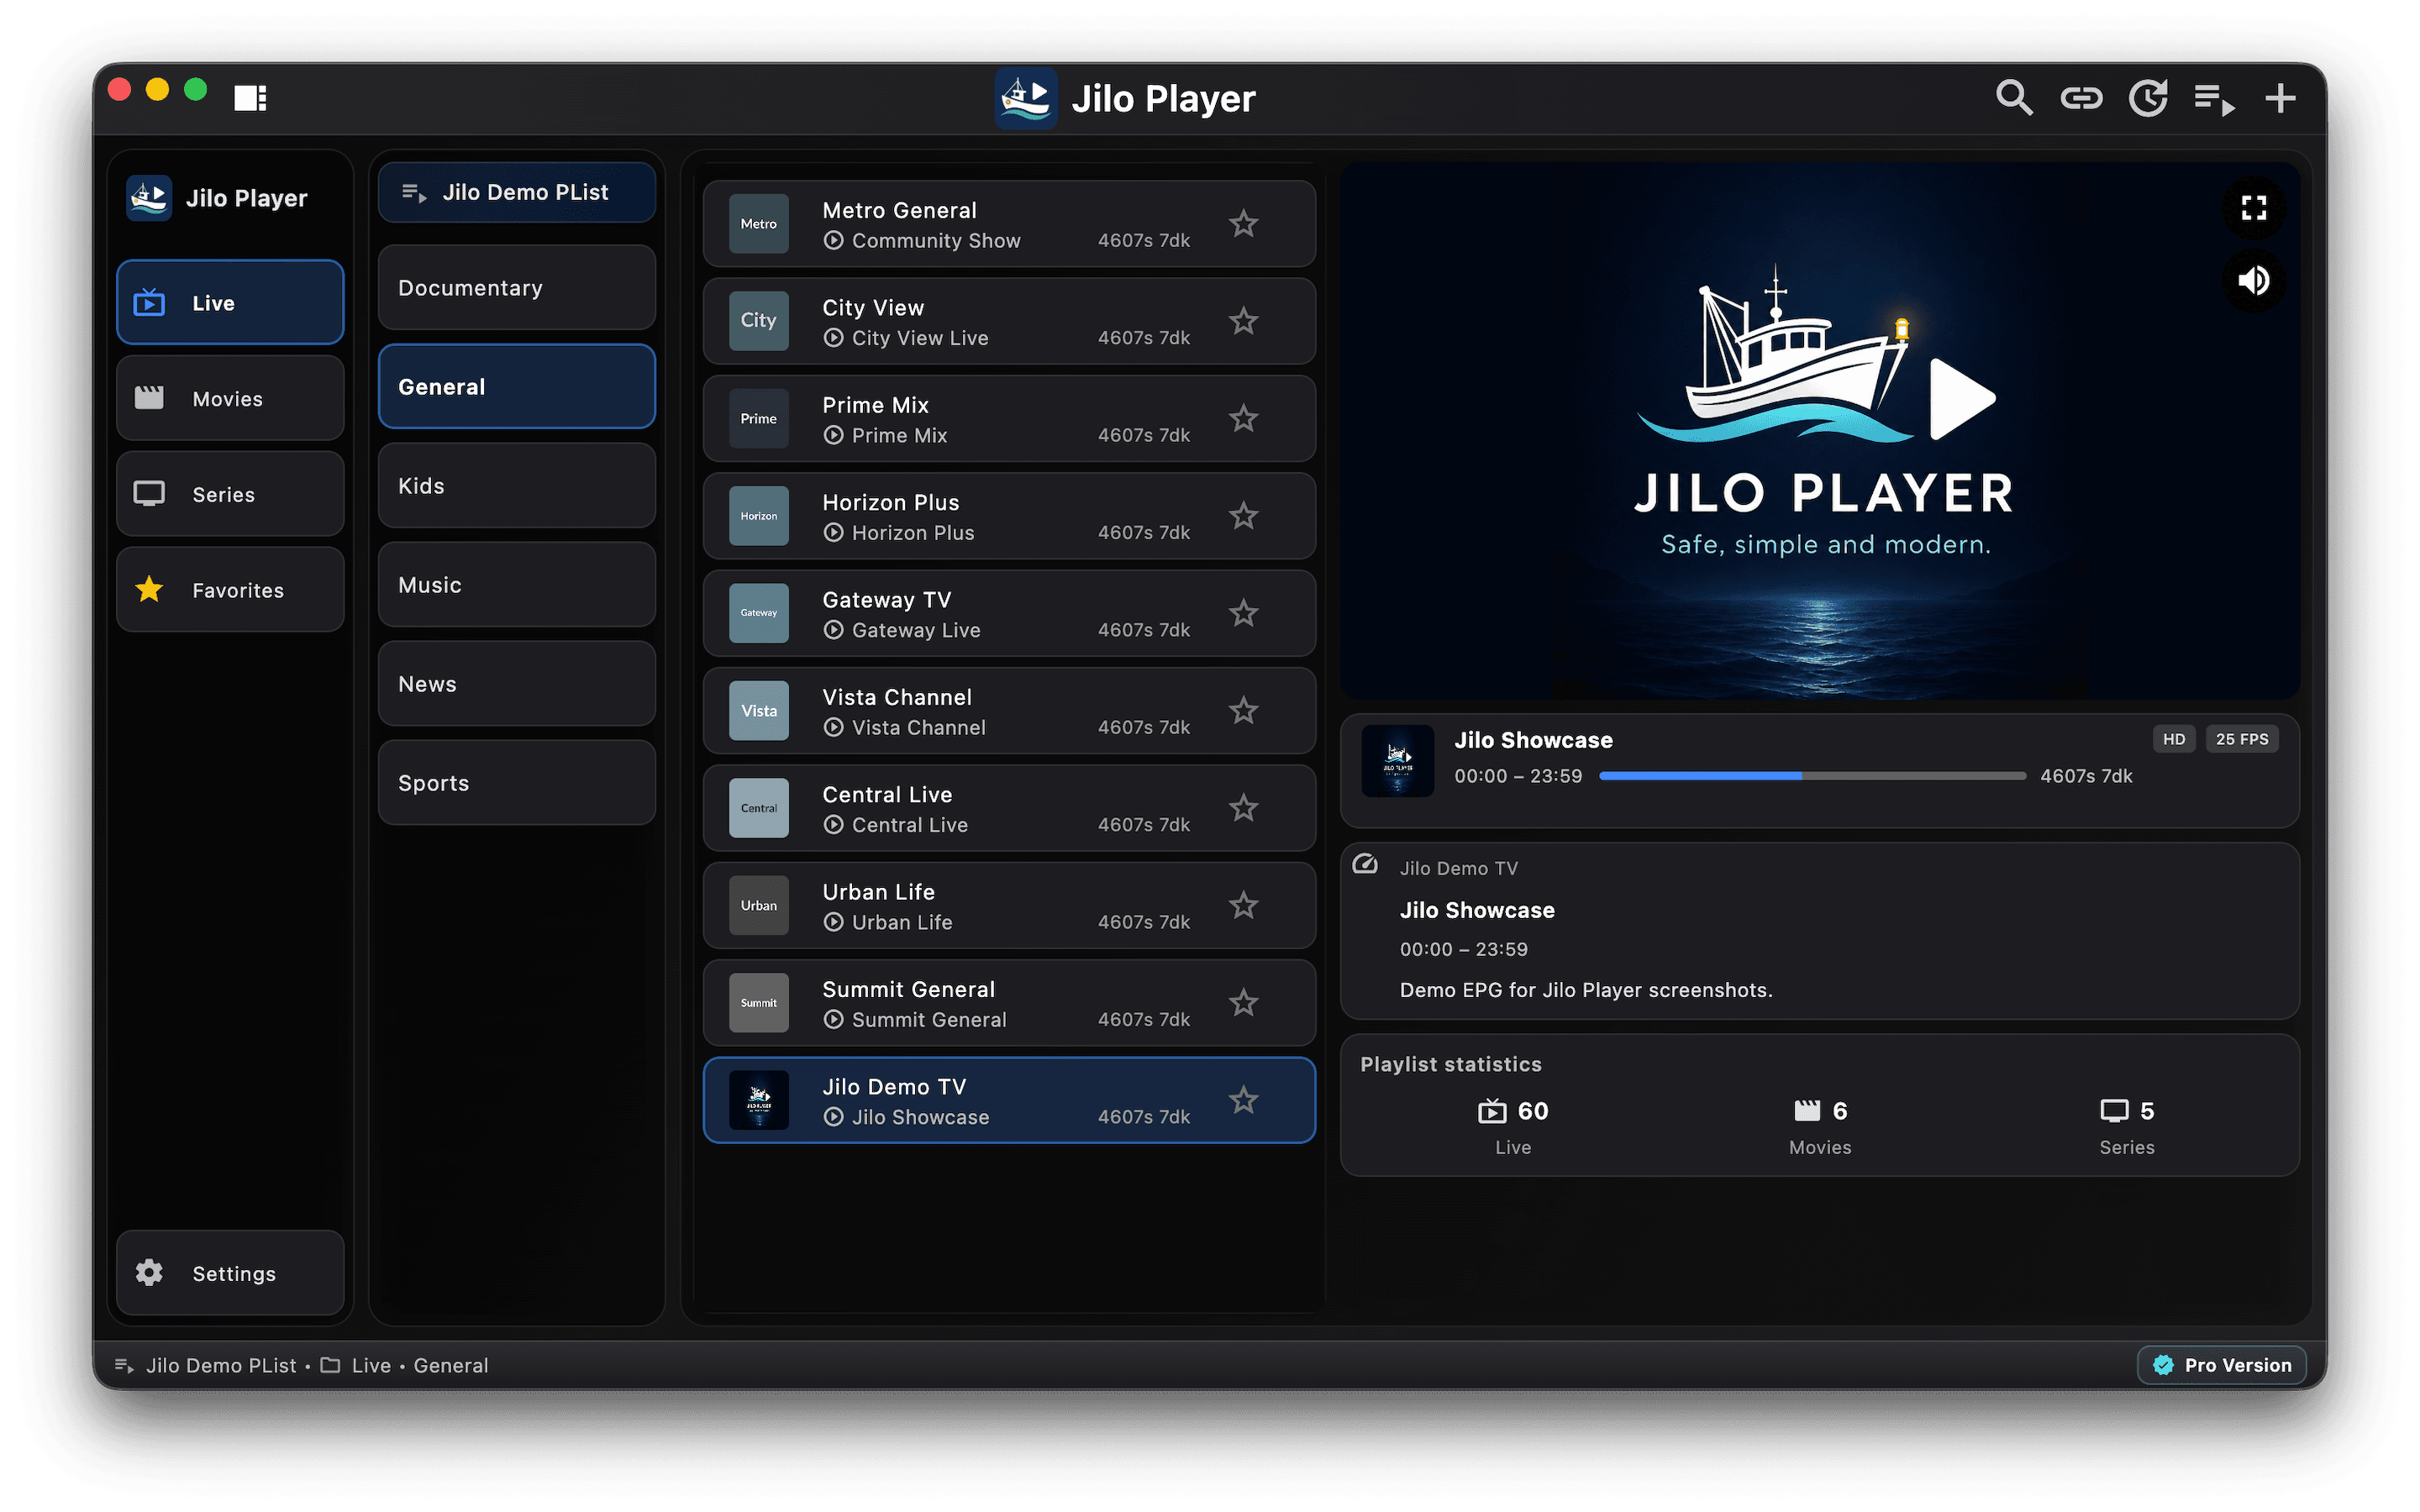The width and height of the screenshot is (2420, 1512).
Task: Select the Sports category
Action: pos(517,783)
